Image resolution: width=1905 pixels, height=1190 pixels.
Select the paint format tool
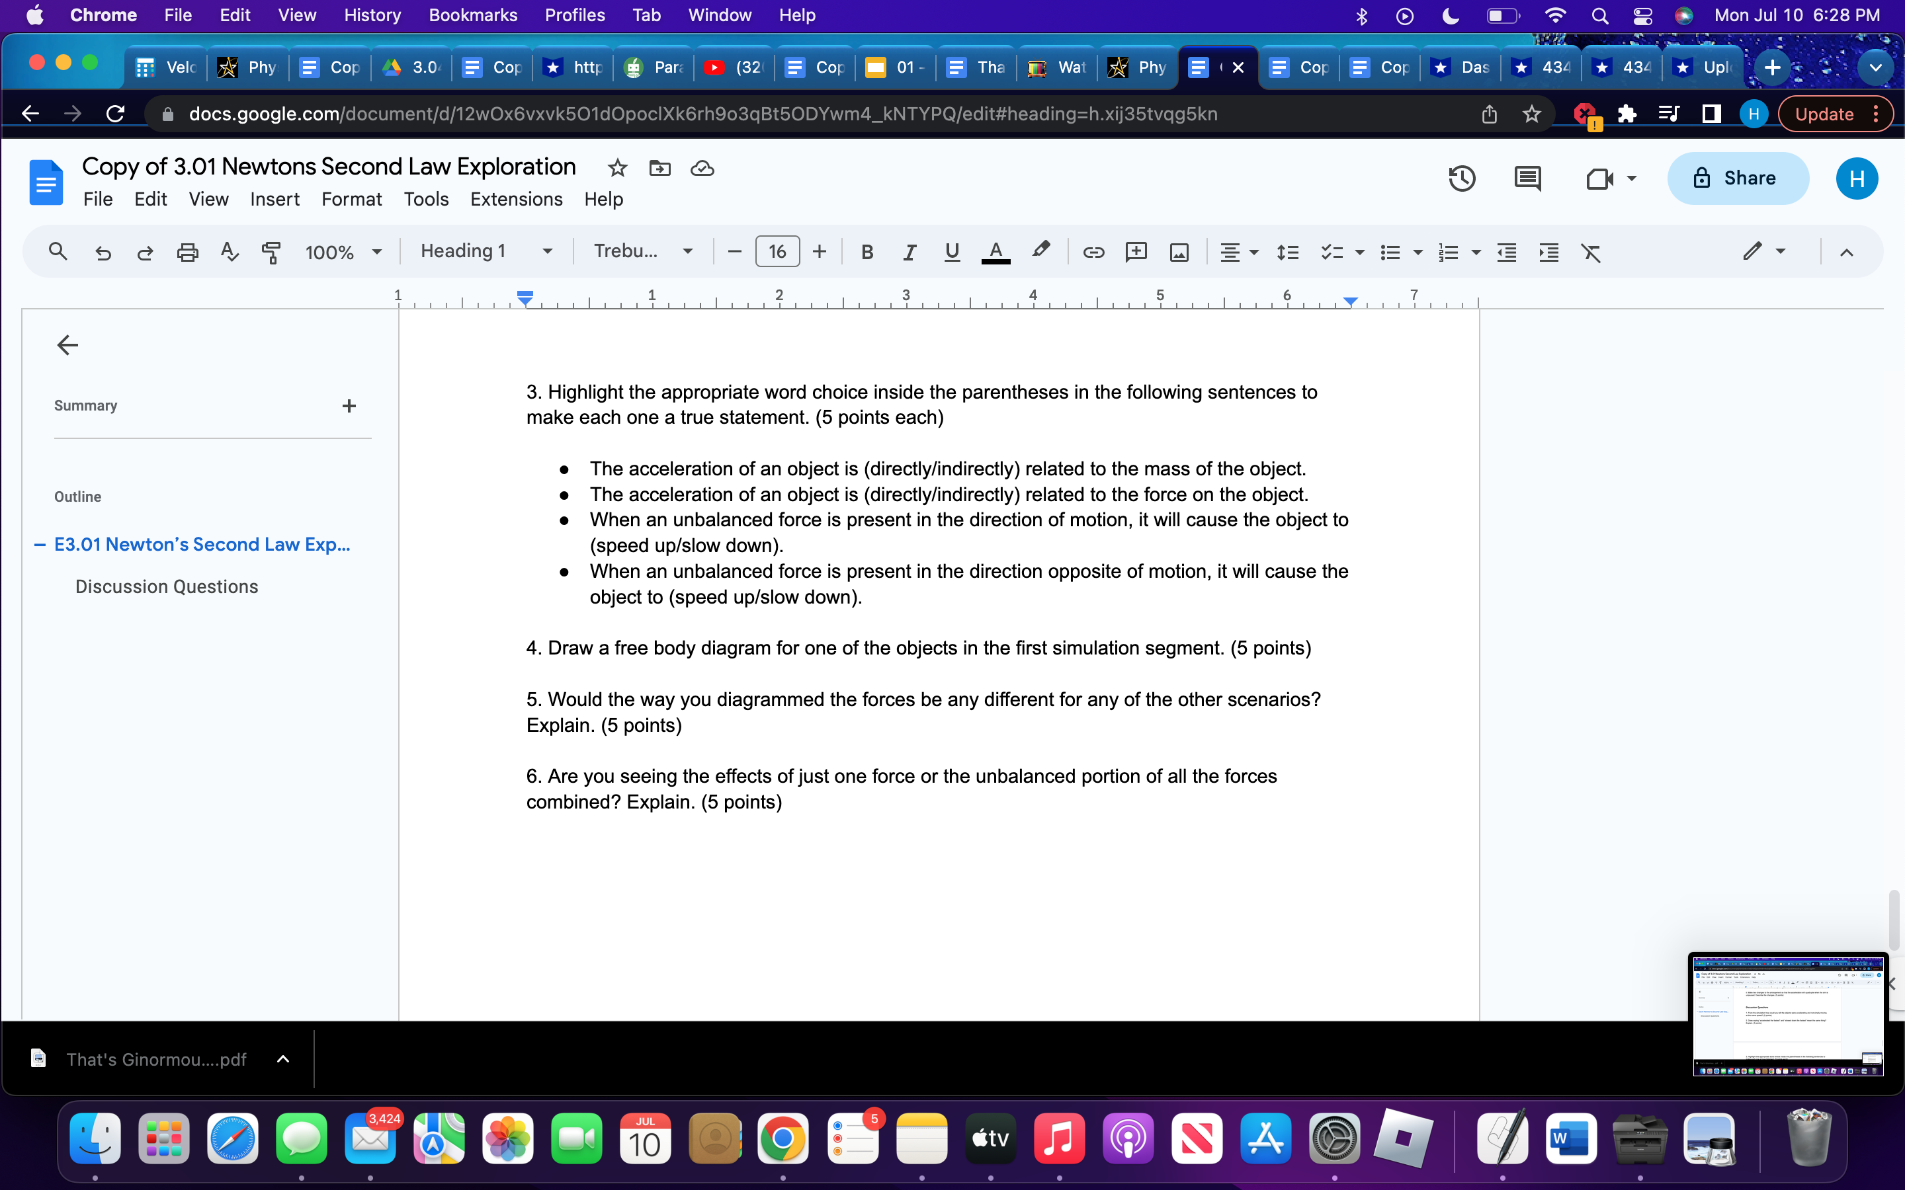coord(271,252)
